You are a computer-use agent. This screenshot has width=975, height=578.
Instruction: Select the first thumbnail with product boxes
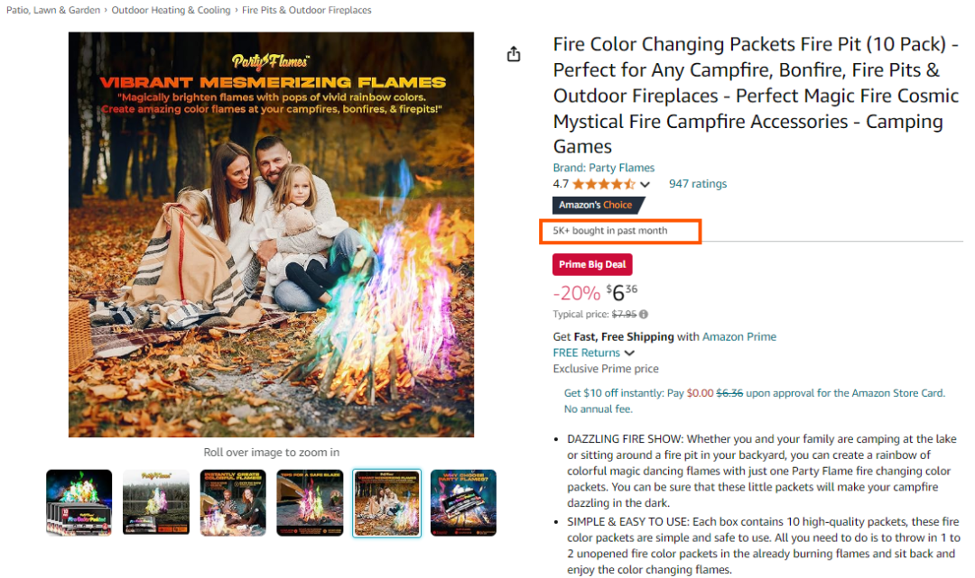tap(79, 502)
